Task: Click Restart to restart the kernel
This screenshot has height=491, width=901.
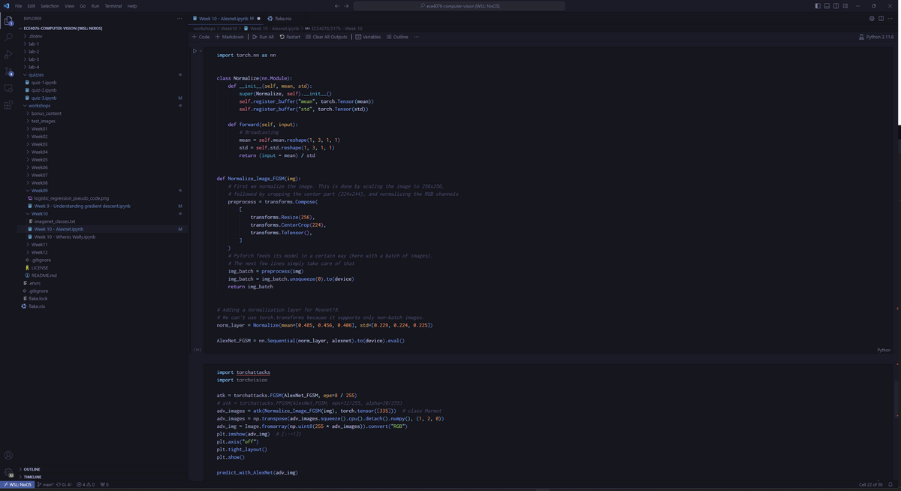Action: click(291, 37)
